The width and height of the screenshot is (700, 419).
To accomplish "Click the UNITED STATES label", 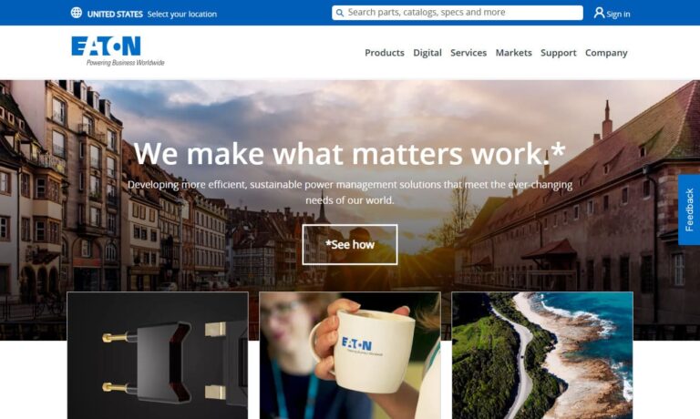I will coord(115,15).
